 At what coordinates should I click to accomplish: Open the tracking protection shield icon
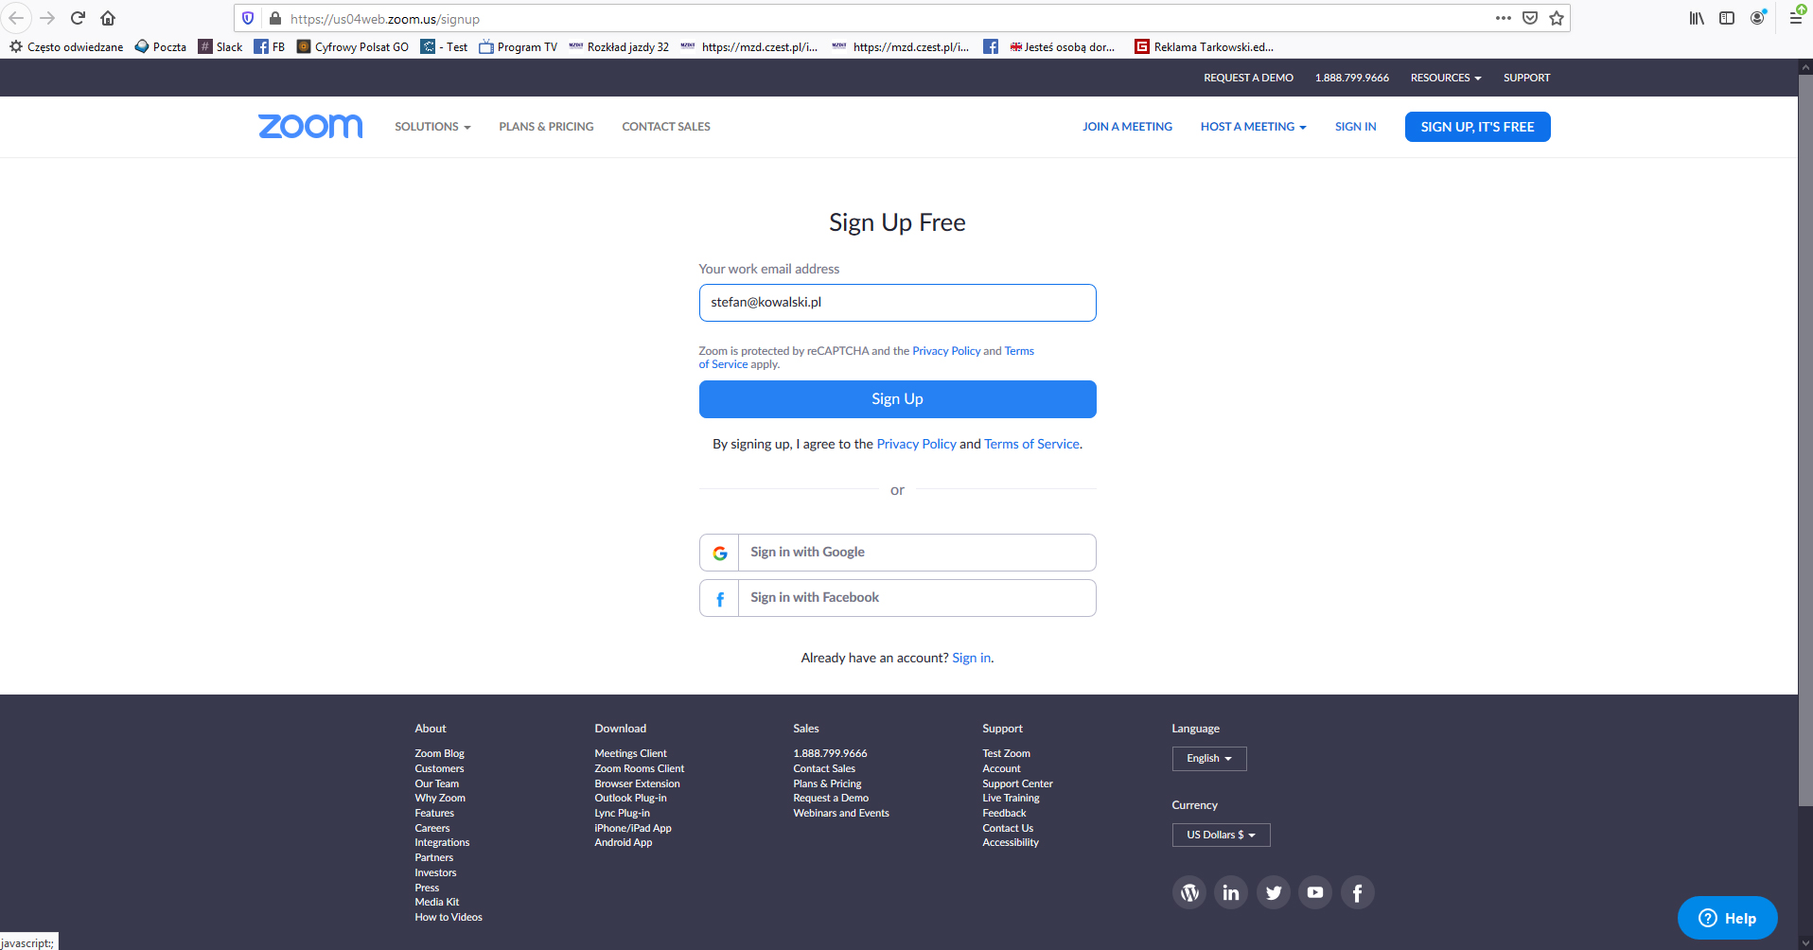pos(248,18)
